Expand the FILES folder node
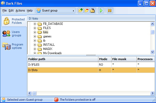Viewport: 156px width, 103px height. click(35, 28)
